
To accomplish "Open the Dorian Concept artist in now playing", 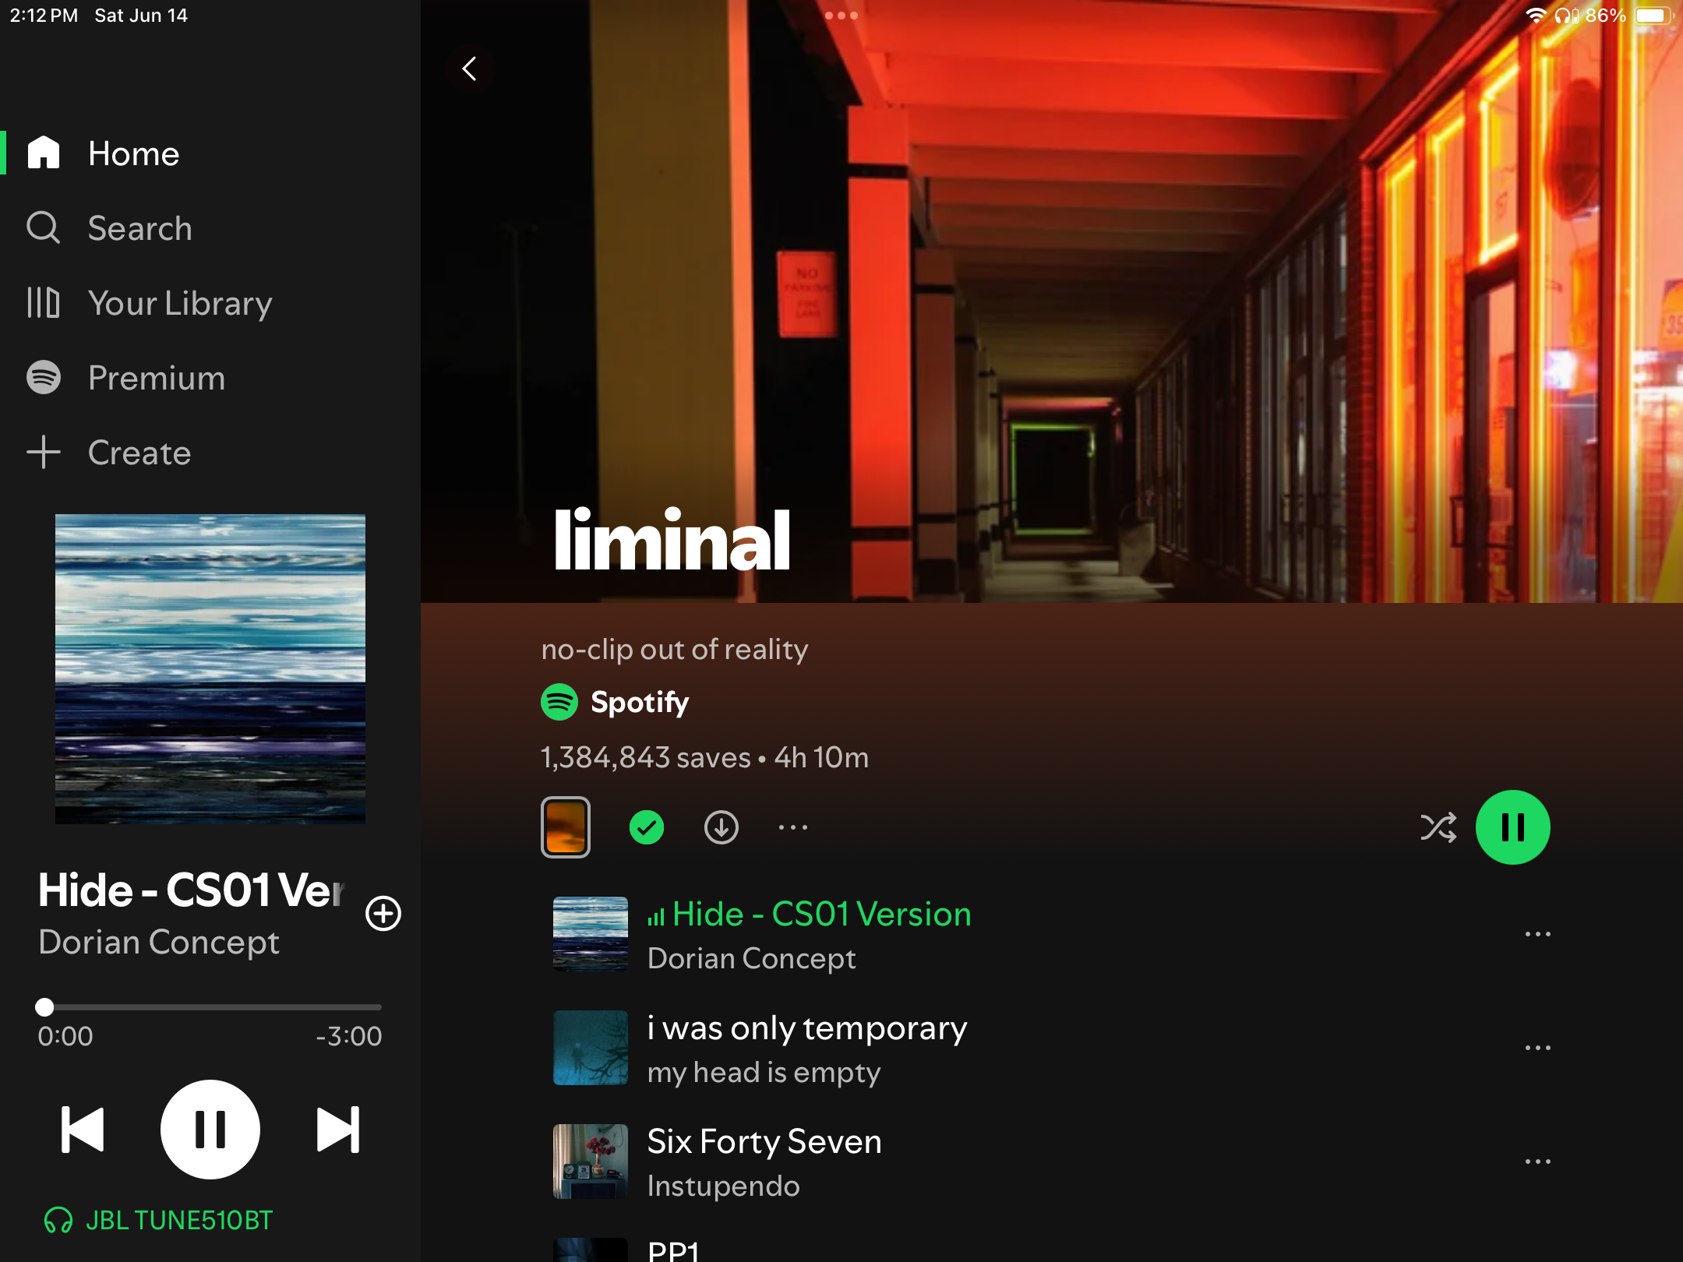I will click(159, 942).
